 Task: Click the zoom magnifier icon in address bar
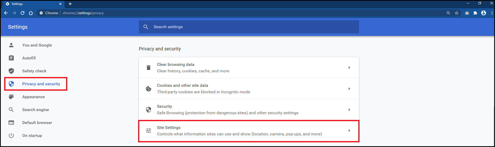tap(448, 13)
